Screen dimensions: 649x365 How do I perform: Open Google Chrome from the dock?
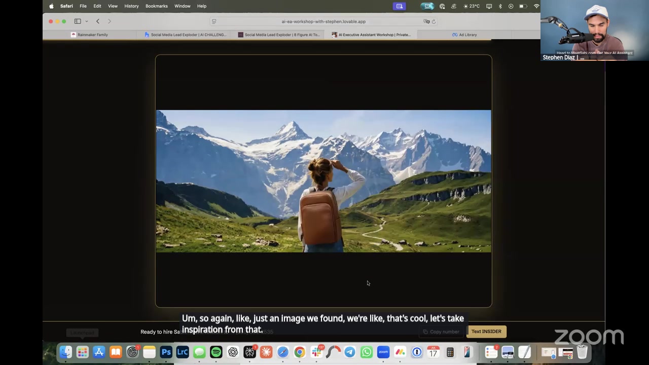pos(300,352)
